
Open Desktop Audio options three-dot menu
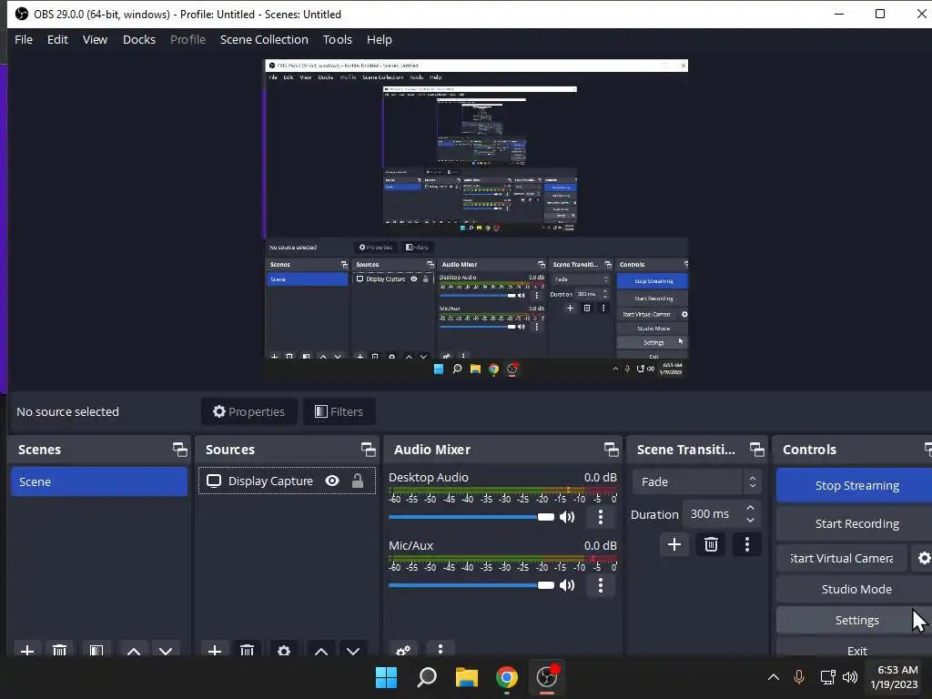pos(601,517)
